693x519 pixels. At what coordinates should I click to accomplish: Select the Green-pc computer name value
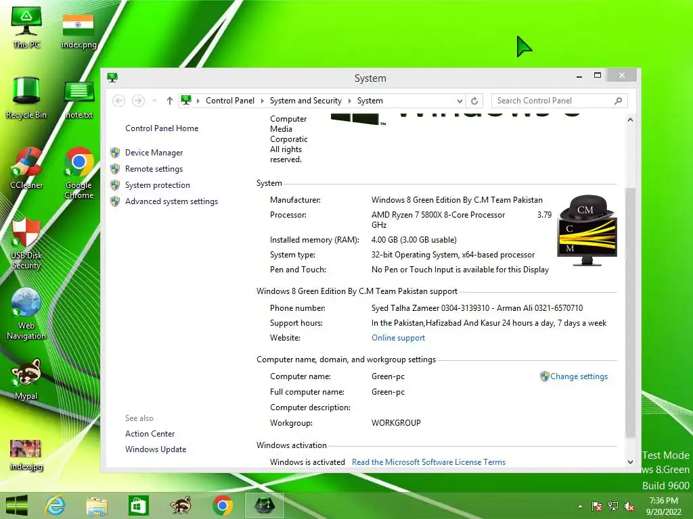click(x=388, y=376)
